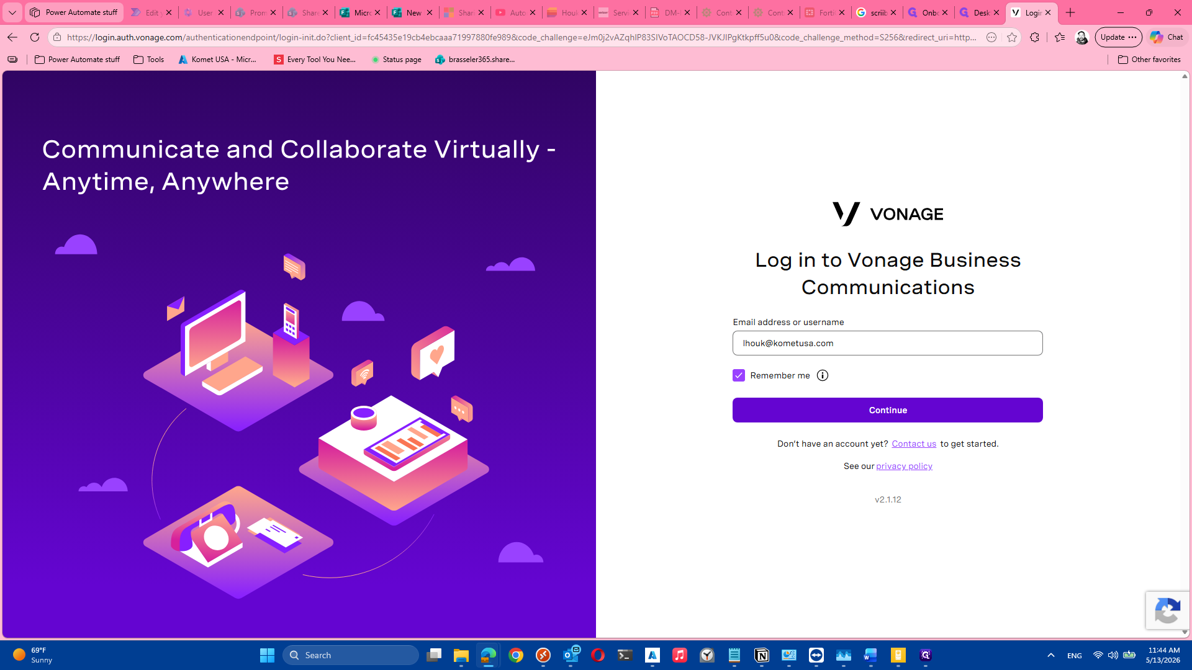Open the Remember me info tooltip icon
The width and height of the screenshot is (1192, 670).
pyautogui.click(x=823, y=375)
